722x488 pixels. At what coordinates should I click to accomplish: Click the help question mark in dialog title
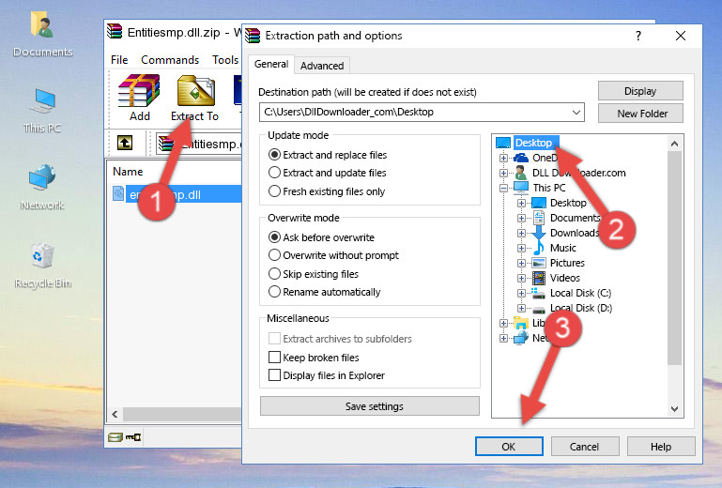(638, 36)
